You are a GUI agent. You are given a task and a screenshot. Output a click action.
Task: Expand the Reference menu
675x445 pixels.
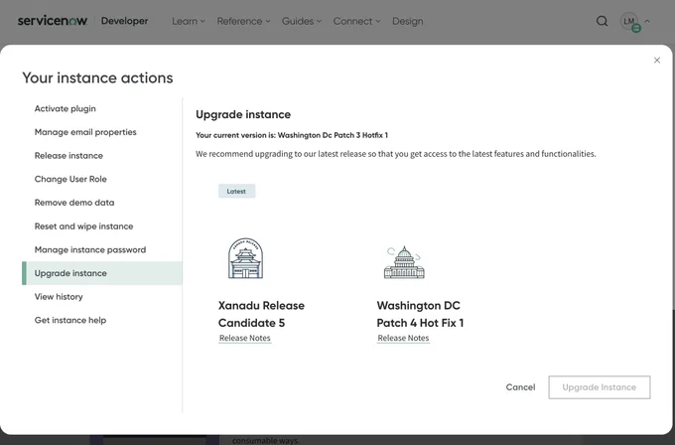[243, 21]
